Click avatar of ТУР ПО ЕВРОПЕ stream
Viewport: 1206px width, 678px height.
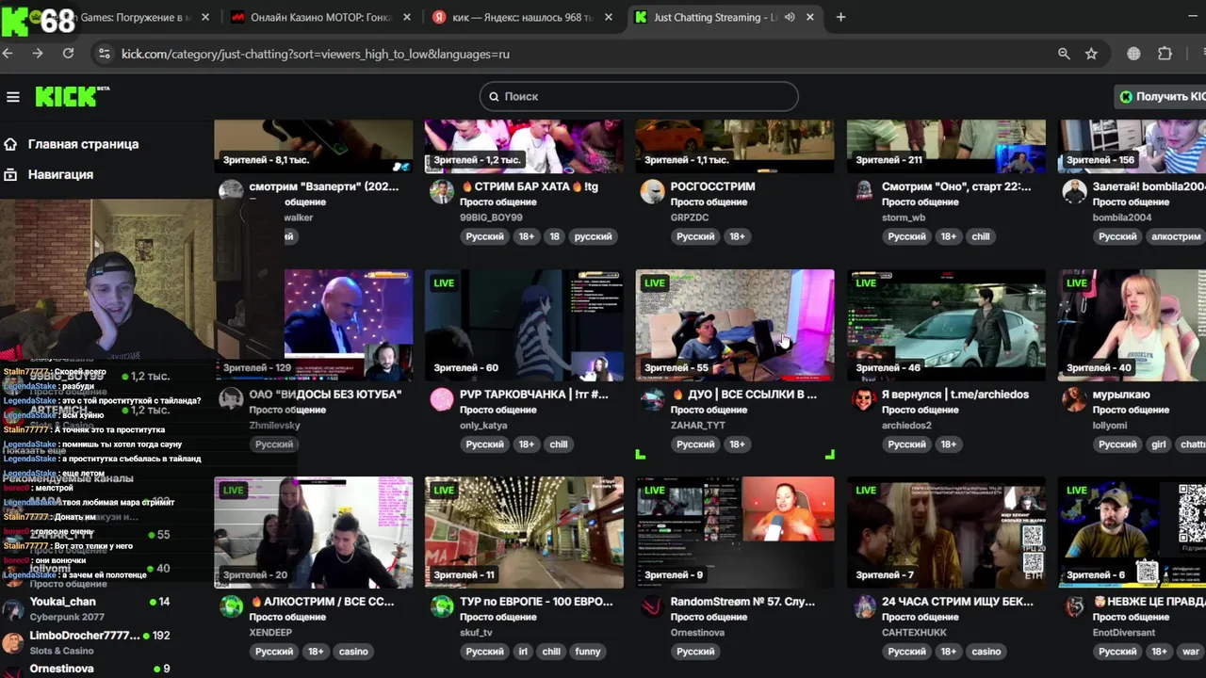click(442, 606)
